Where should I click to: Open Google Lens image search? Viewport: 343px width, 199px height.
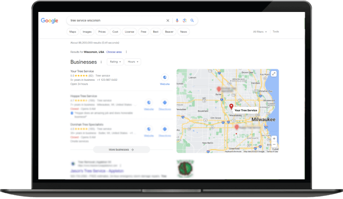185,20
